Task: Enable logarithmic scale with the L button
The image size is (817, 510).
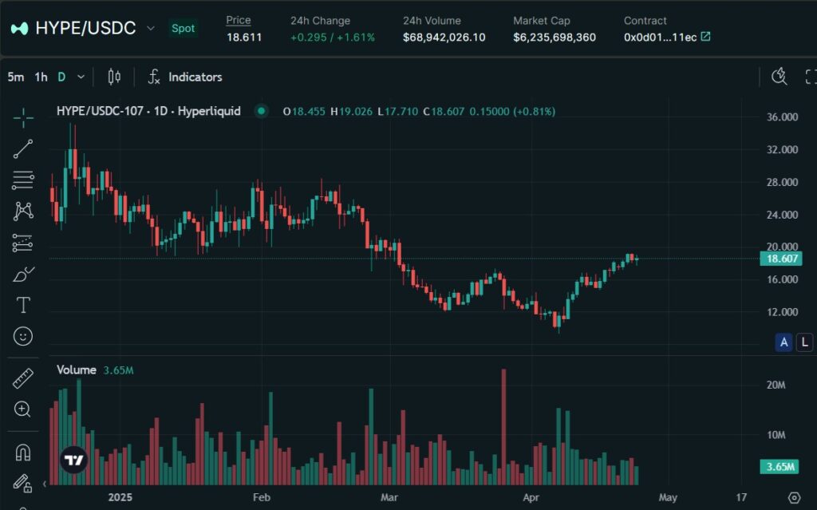Action: (805, 341)
